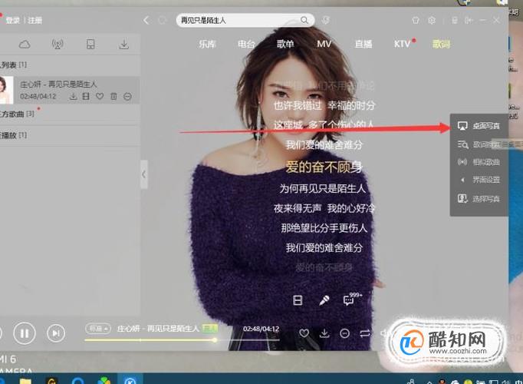Image resolution: width=523 pixels, height=384 pixels.
Task: Open the cloud music icon in the sidebar
Action: pos(25,44)
